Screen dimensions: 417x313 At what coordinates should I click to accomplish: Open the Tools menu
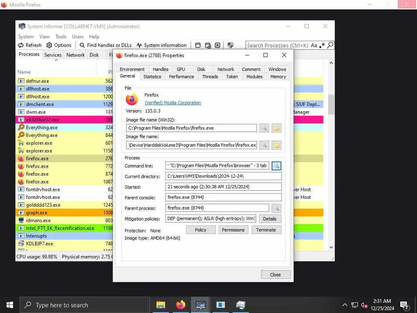click(x=61, y=37)
